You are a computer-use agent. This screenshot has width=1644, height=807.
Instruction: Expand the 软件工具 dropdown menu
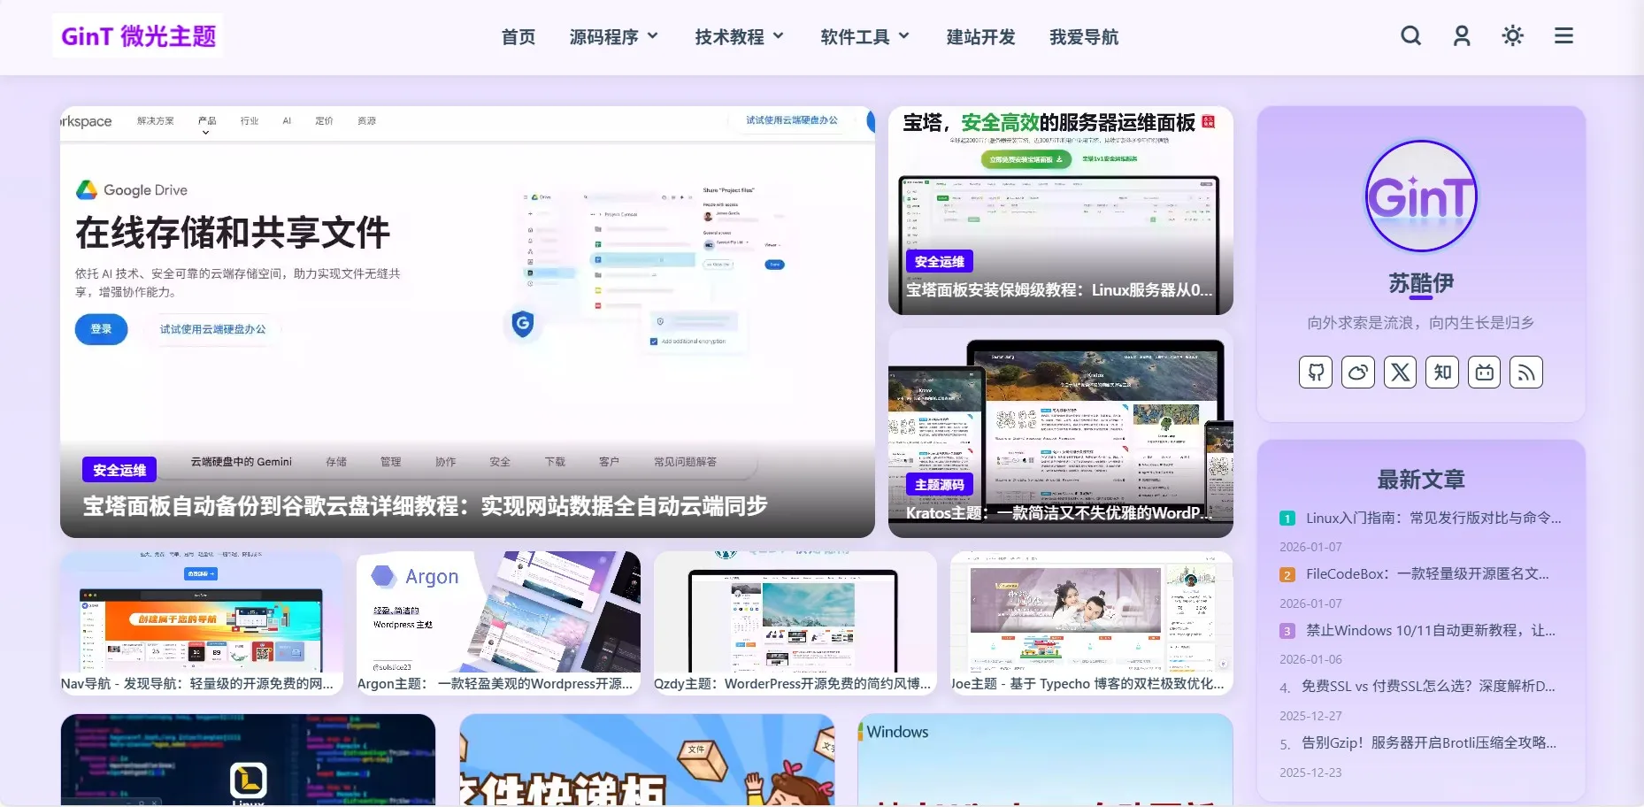pyautogui.click(x=865, y=37)
